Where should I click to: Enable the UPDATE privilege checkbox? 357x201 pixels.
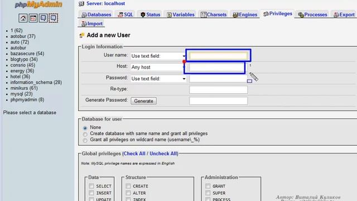point(91,199)
